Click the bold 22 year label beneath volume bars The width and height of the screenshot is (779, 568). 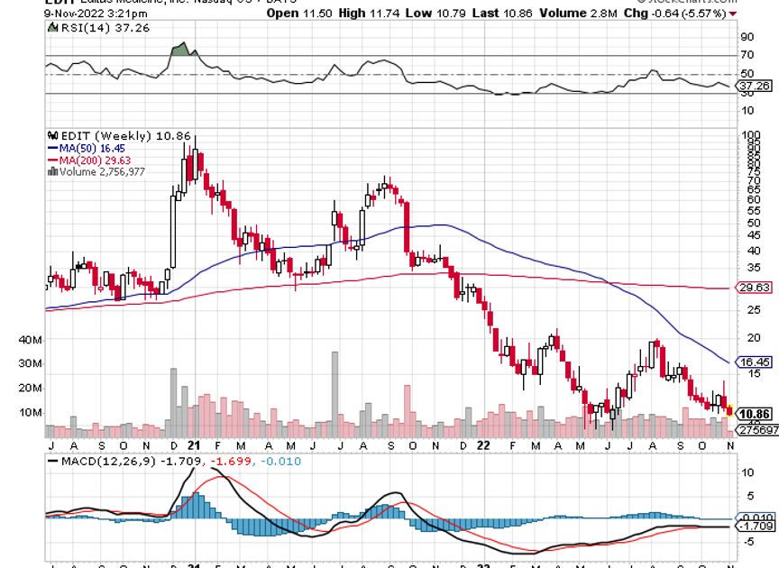point(483,445)
